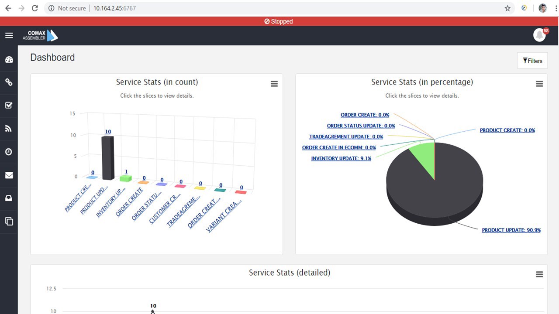Image resolution: width=559 pixels, height=314 pixels.
Task: Open the RSS feed icon in the sidebar
Action: coord(9,128)
